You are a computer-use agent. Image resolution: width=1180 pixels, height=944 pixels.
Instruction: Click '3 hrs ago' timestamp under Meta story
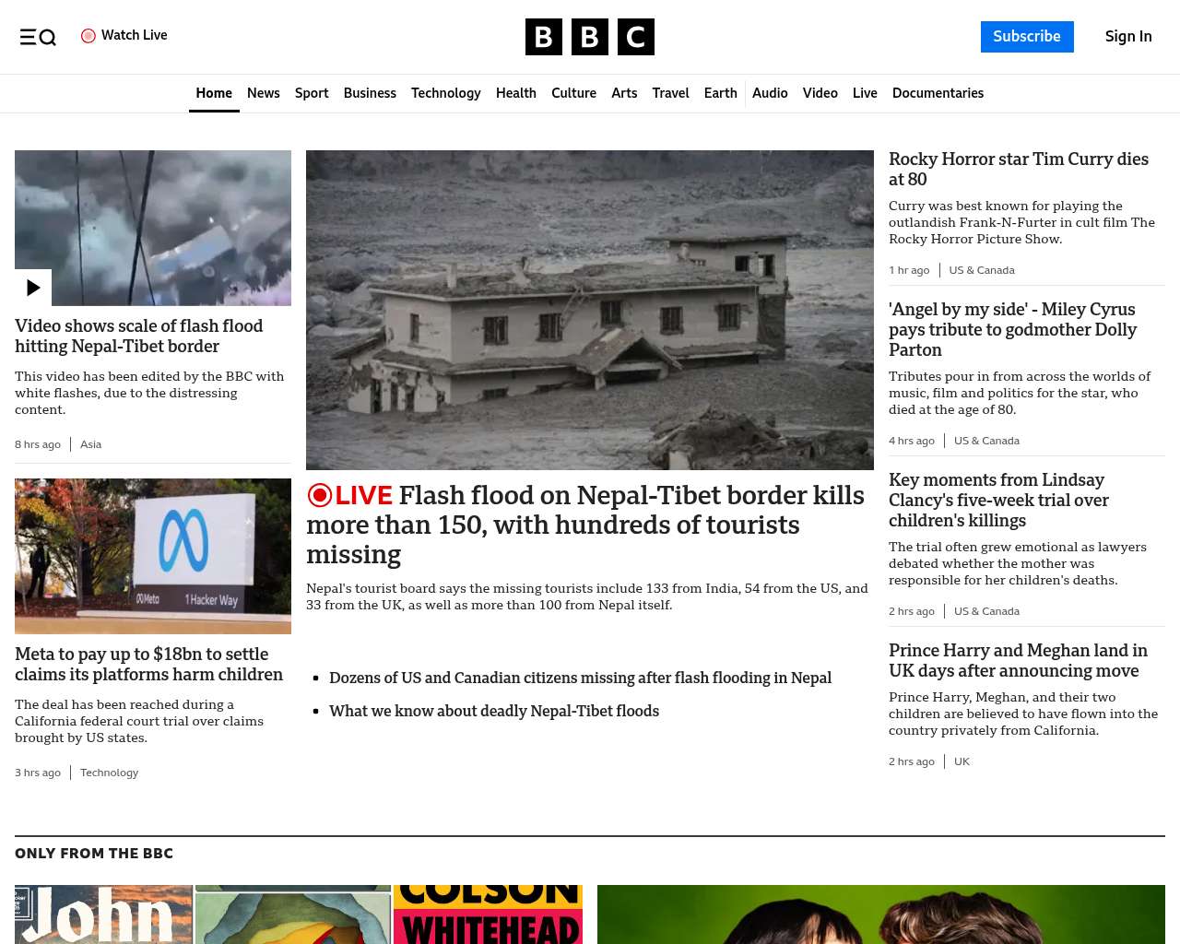point(38,773)
